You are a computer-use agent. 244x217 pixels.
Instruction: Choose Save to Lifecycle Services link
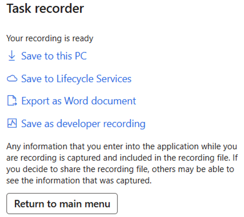click(76, 79)
